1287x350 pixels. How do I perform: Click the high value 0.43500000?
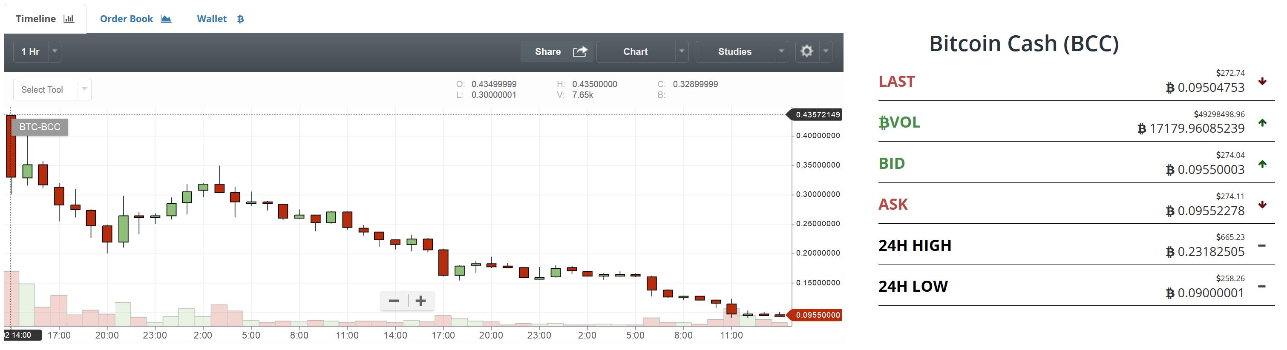pos(595,84)
